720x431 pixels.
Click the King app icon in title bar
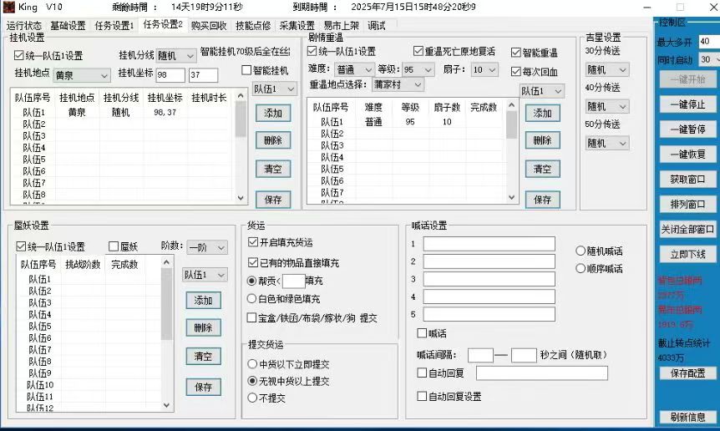pos(10,7)
